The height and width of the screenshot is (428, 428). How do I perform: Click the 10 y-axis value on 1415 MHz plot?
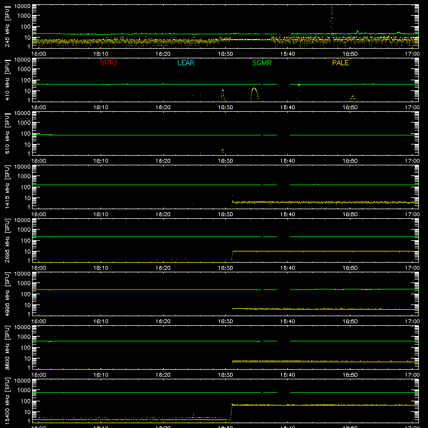(x=27, y=198)
